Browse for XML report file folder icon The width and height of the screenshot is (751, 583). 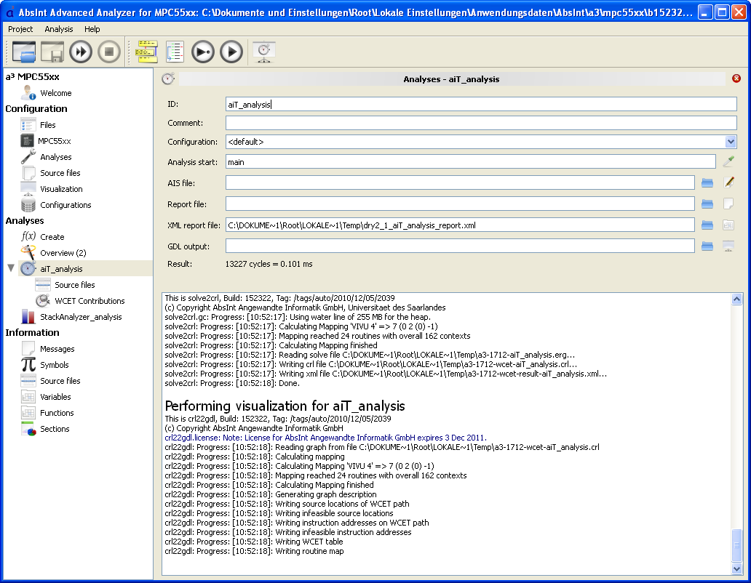(707, 225)
